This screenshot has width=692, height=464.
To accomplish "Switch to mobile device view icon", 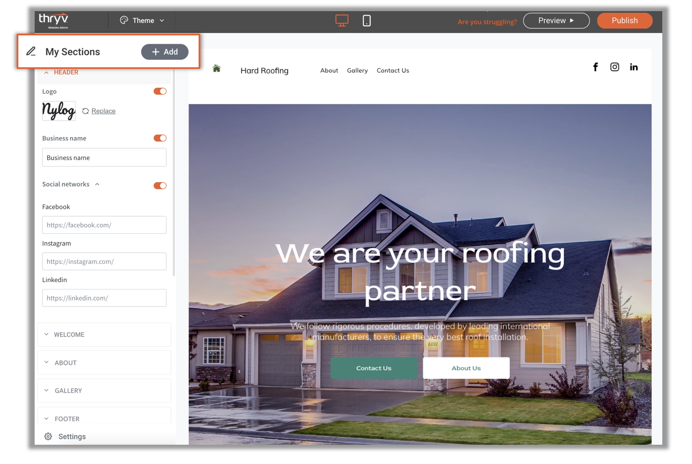I will (366, 21).
